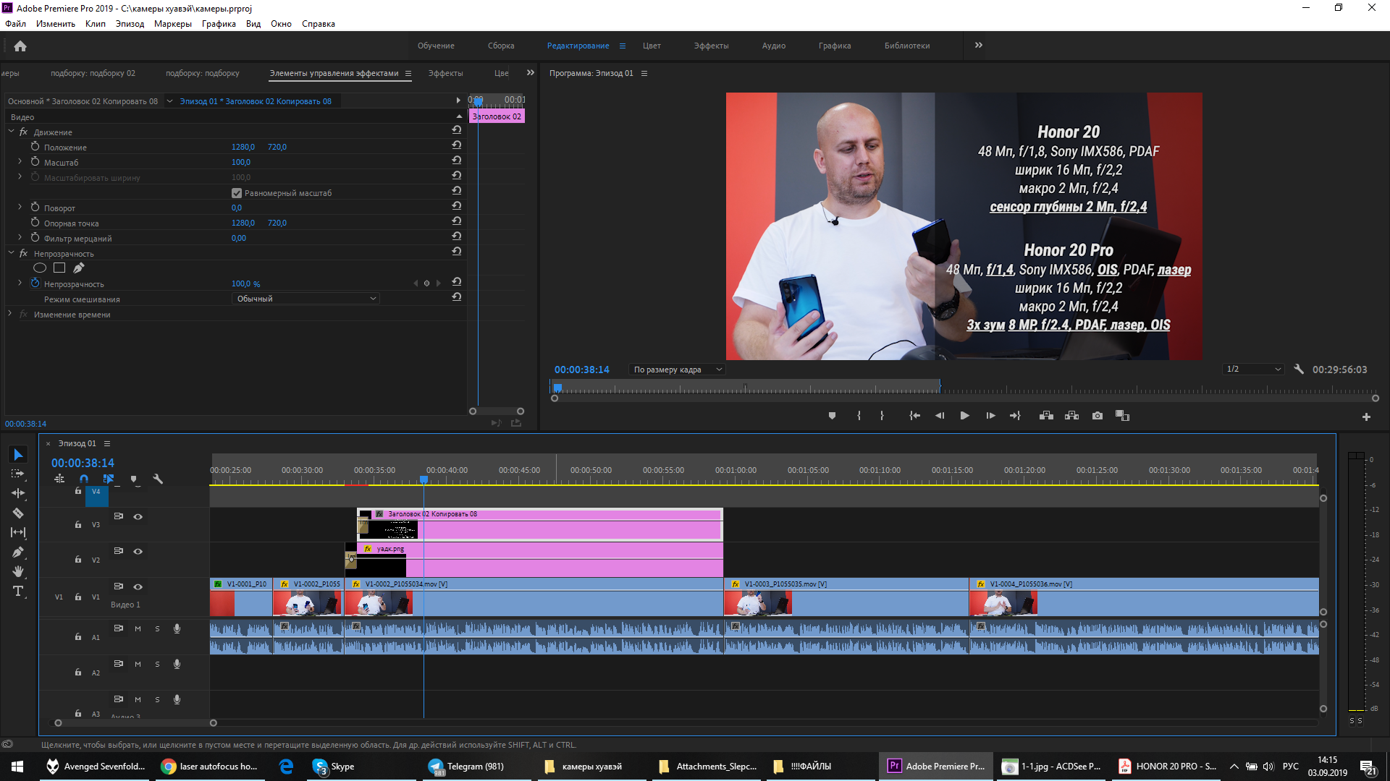Viewport: 1390px width, 781px height.
Task: Toggle lock on V3 track
Action: point(78,524)
